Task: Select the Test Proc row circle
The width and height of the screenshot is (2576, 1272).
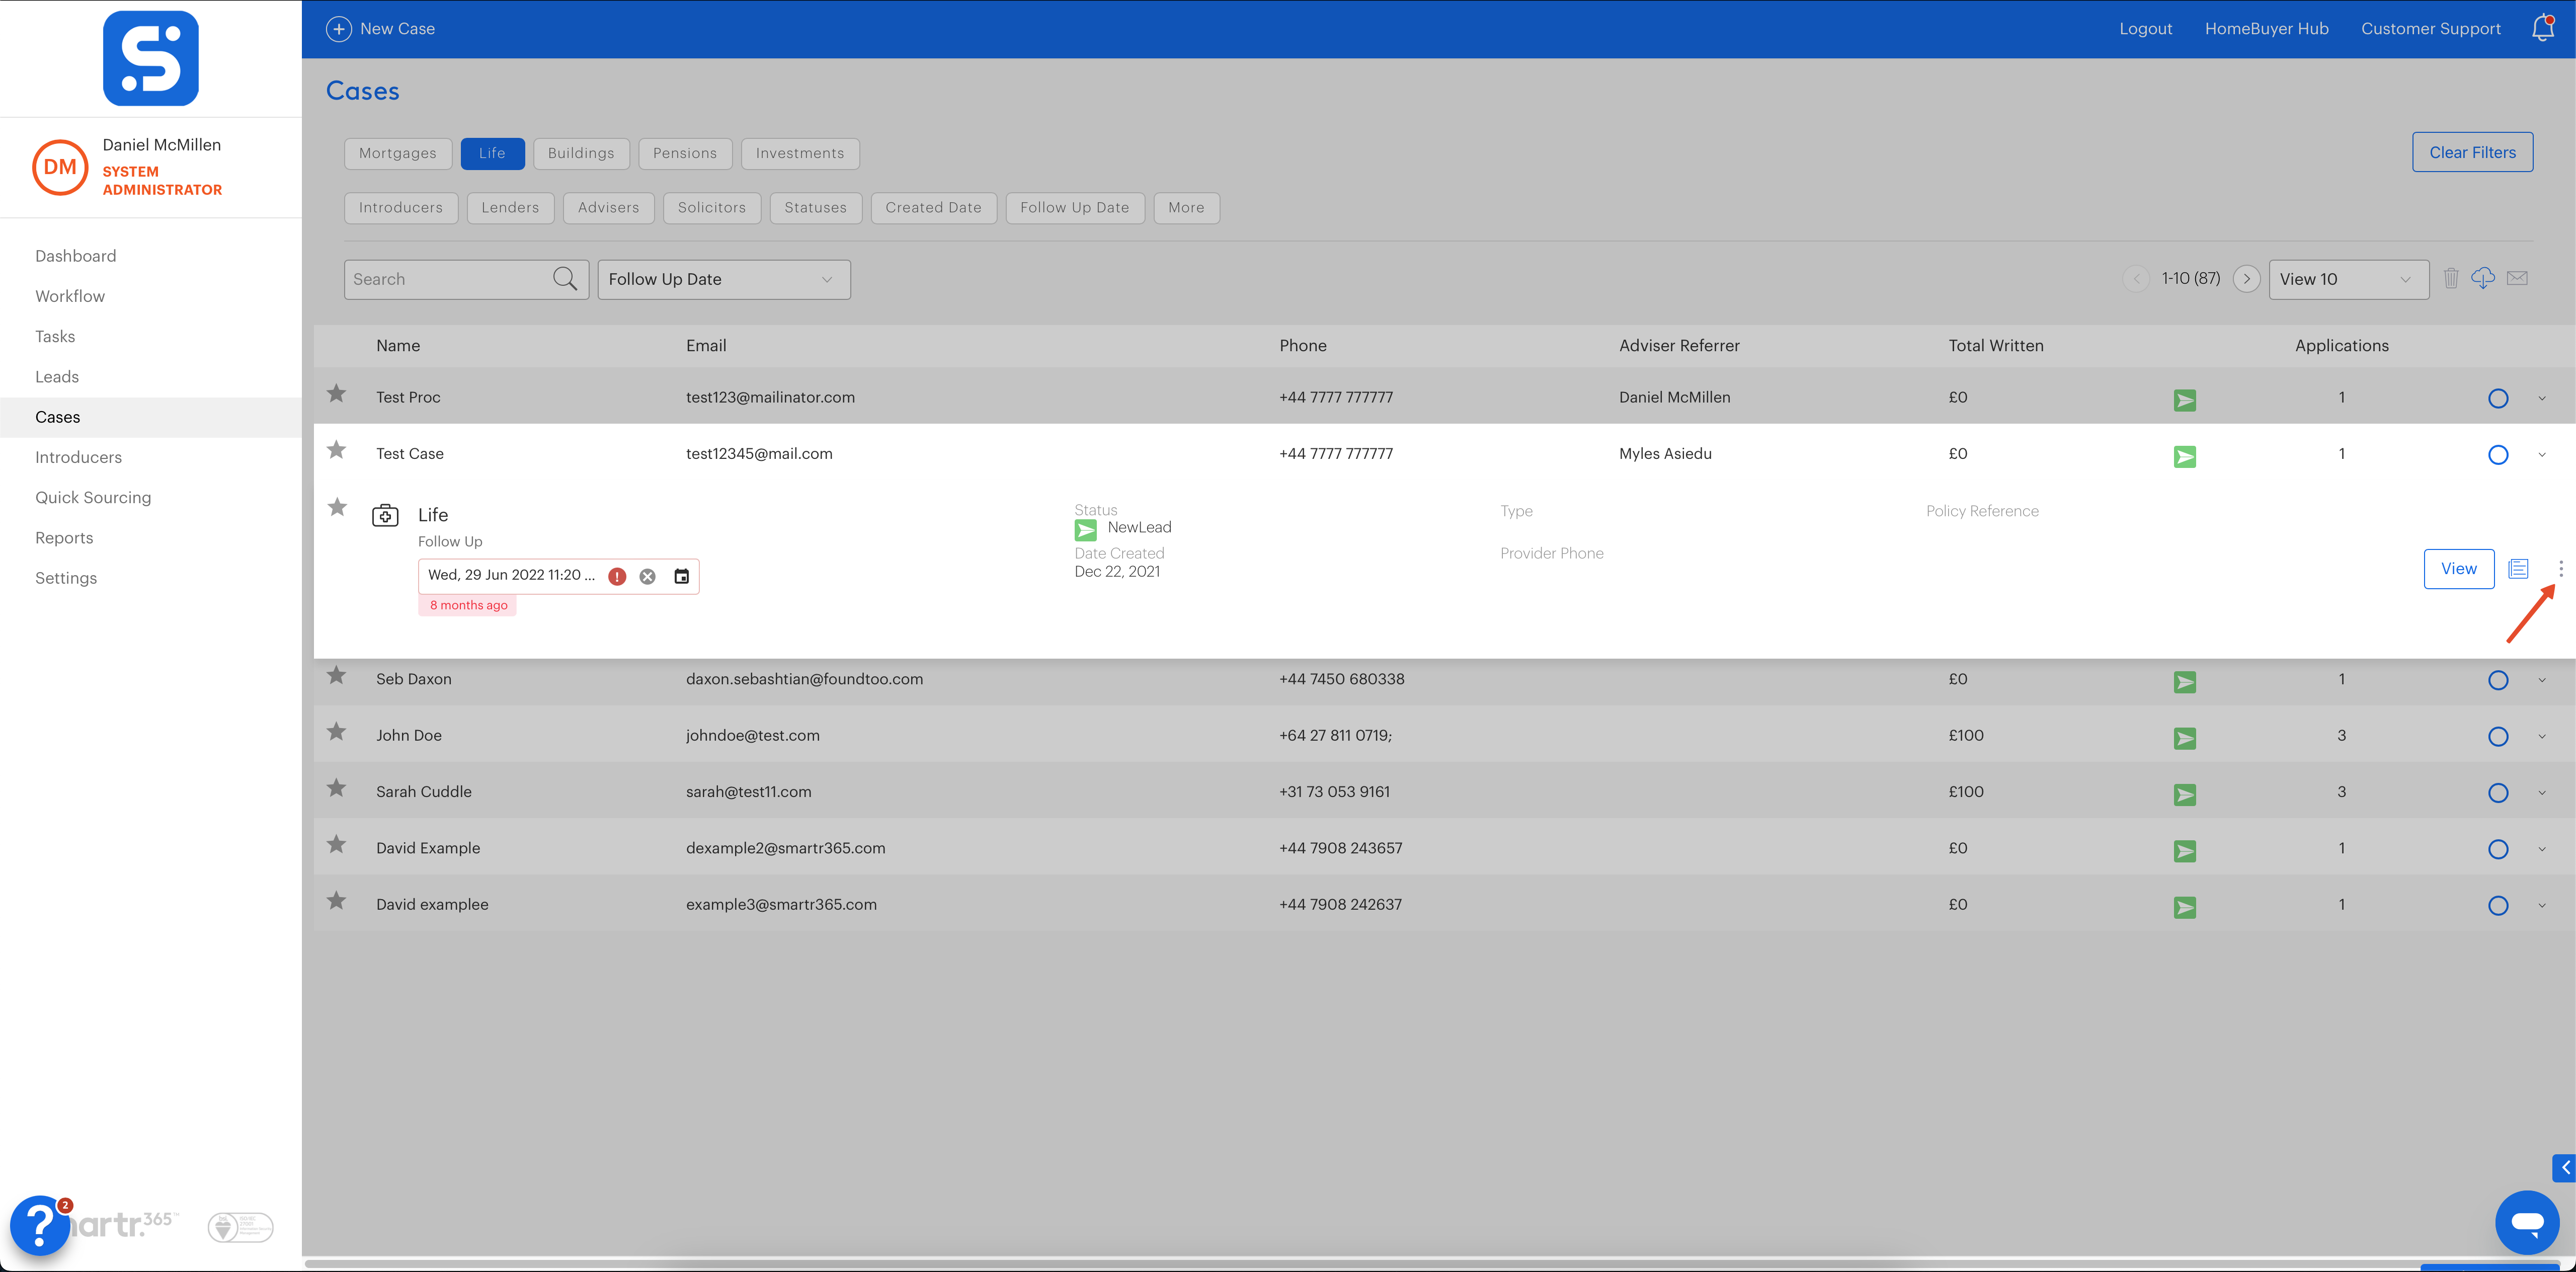Action: tap(2498, 399)
